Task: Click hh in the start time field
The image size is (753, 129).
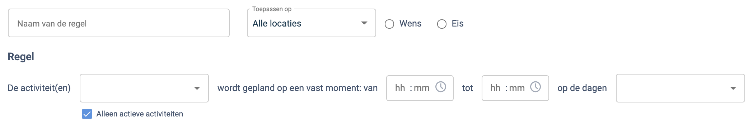Action: coord(400,88)
